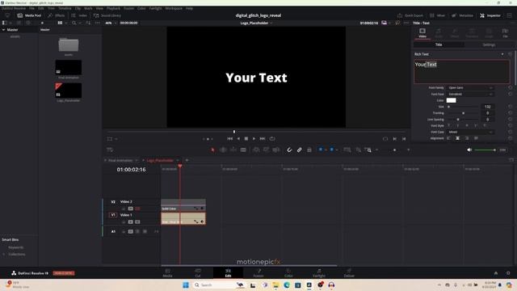Click the blue Flag icon

(321, 150)
